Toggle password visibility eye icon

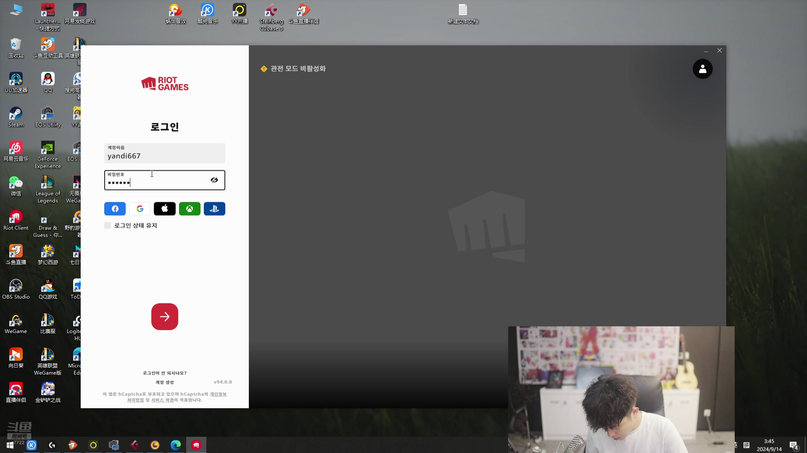(214, 180)
